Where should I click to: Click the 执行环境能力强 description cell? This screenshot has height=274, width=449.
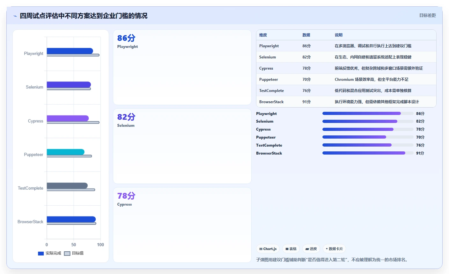pos(377,102)
